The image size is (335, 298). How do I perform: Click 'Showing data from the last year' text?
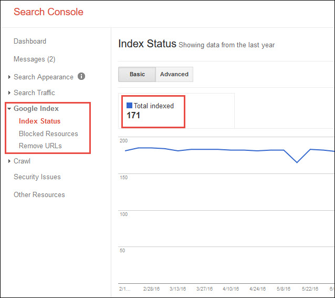[226, 45]
